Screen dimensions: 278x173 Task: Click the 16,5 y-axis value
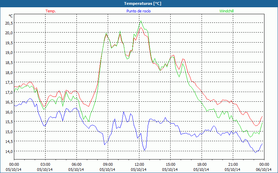click(x=9, y=102)
